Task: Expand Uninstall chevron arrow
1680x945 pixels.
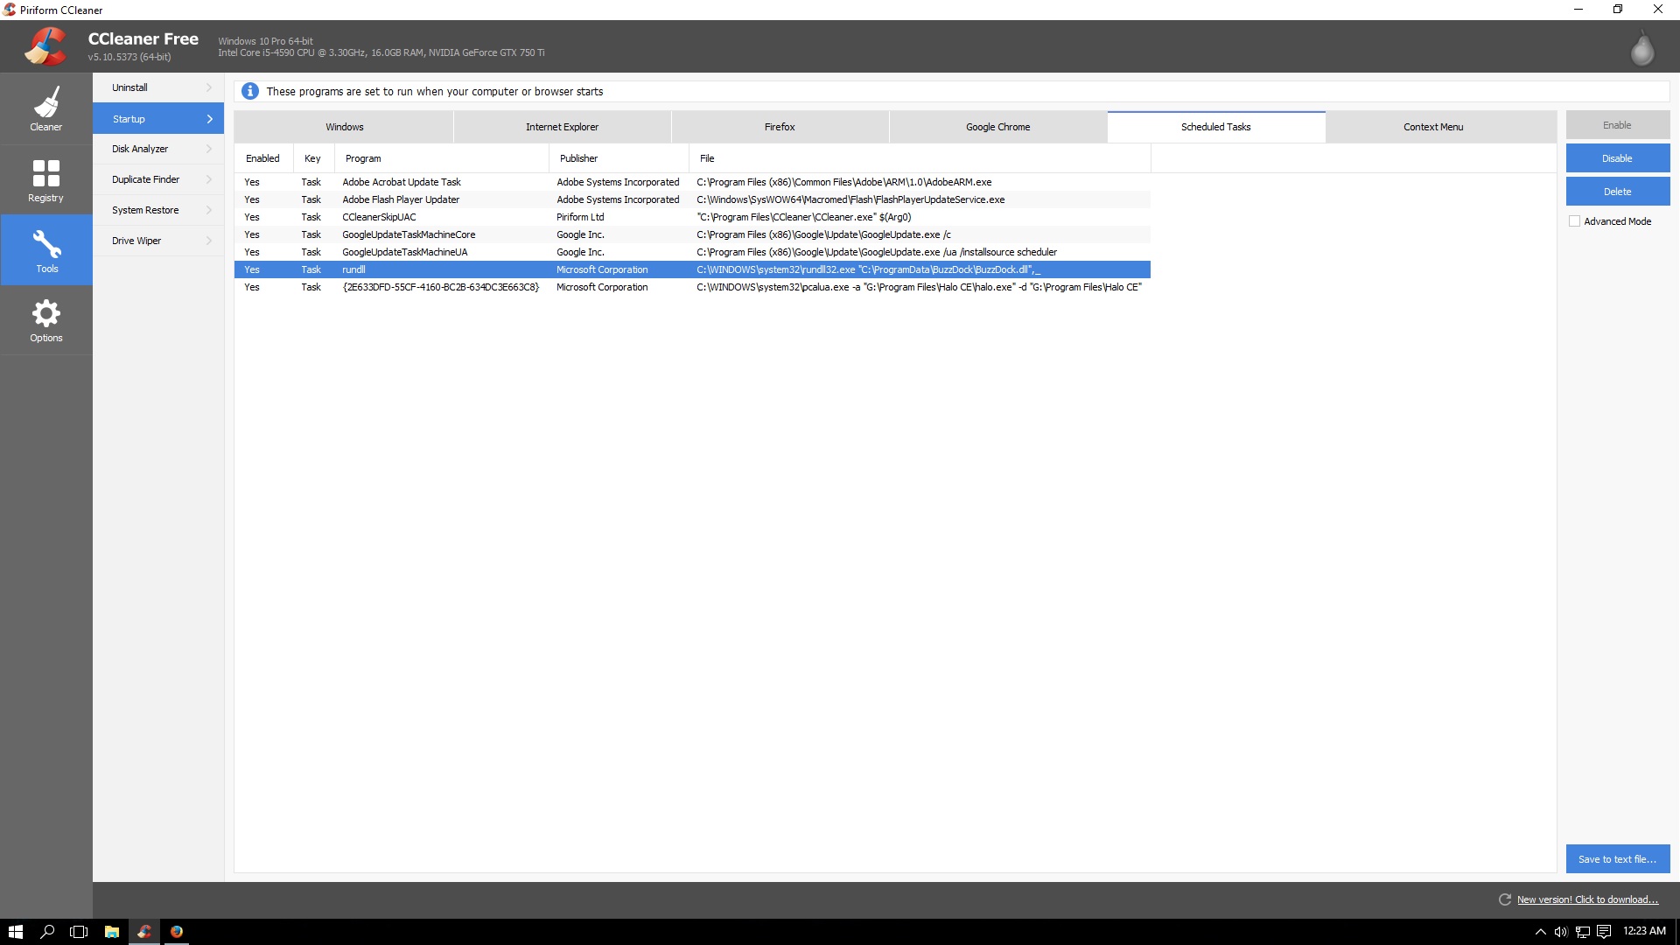Action: coord(209,87)
